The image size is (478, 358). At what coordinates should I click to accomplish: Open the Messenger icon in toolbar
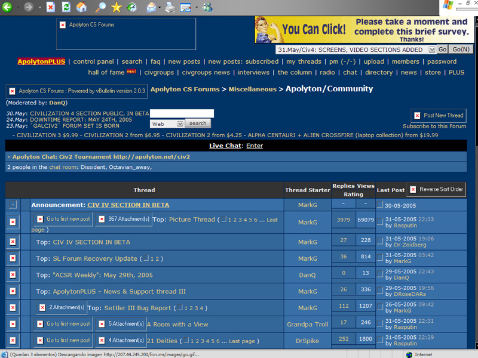[x=207, y=7]
